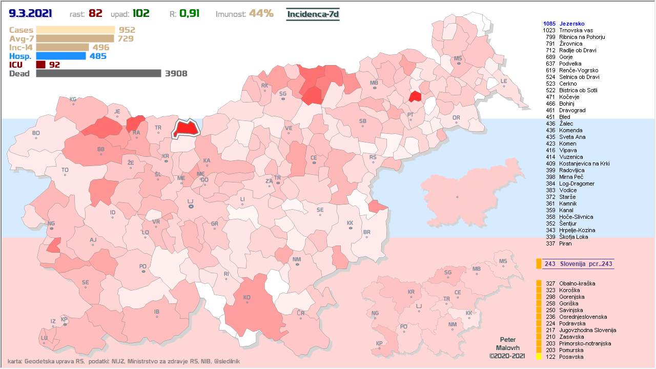Viewport: 656px width, 369px height.
Task: Click the dark red ICU bar
Action: (41, 65)
